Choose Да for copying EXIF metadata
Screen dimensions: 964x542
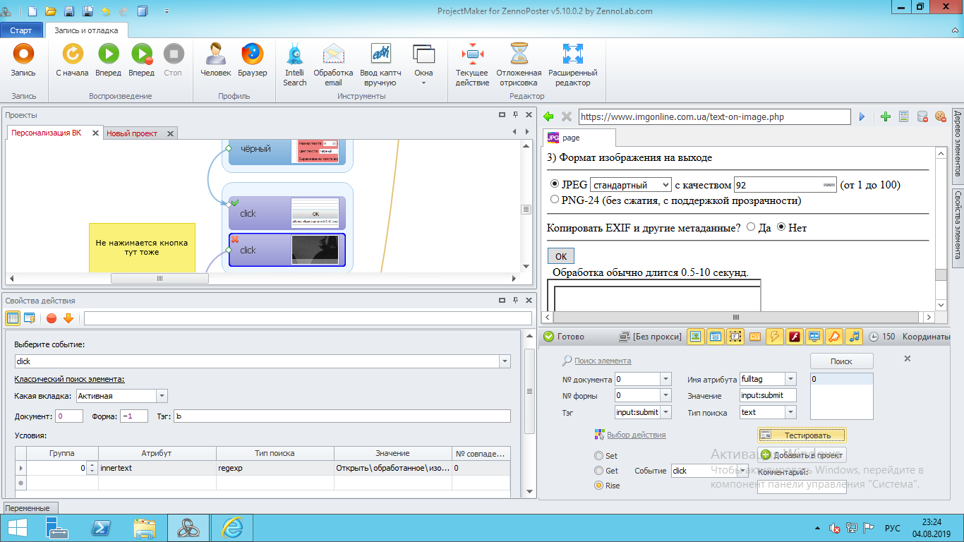[750, 227]
